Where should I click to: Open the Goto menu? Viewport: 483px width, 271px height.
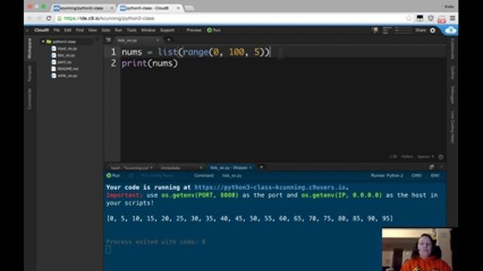point(106,30)
